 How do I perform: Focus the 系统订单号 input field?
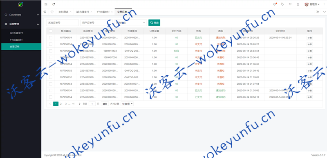[x=63, y=23]
